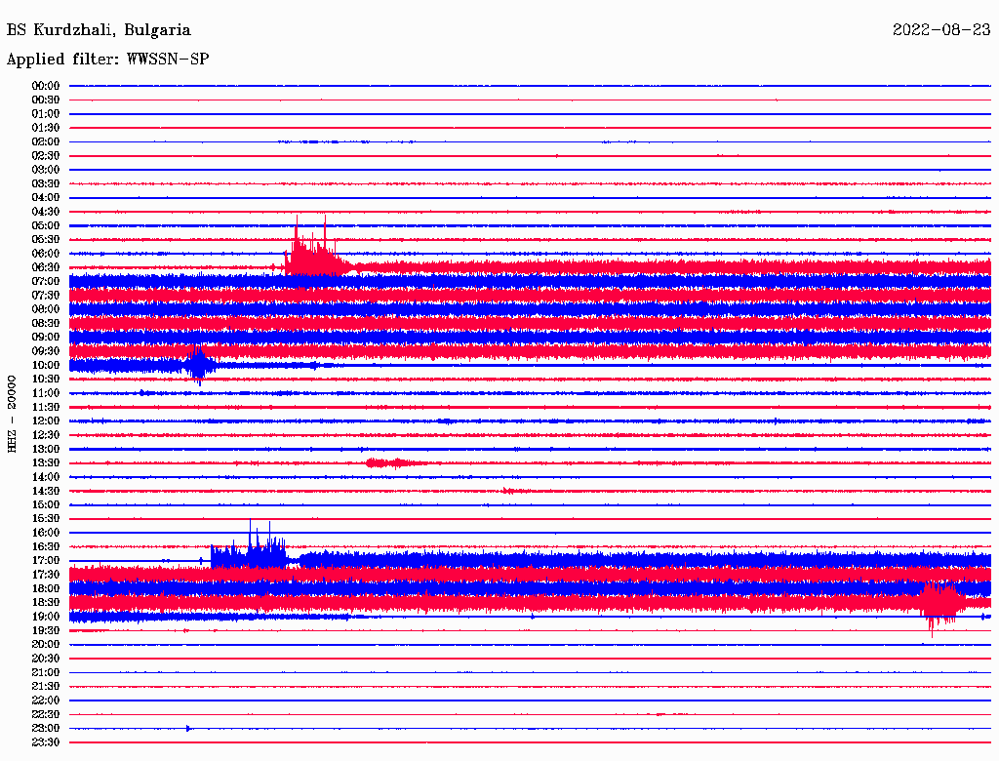
Task: Click the station title BS Kurdzhali, Bulgaria
Action: pyautogui.click(x=99, y=30)
